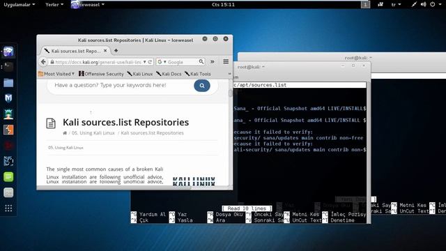Go back in Iceweasel

[43, 62]
